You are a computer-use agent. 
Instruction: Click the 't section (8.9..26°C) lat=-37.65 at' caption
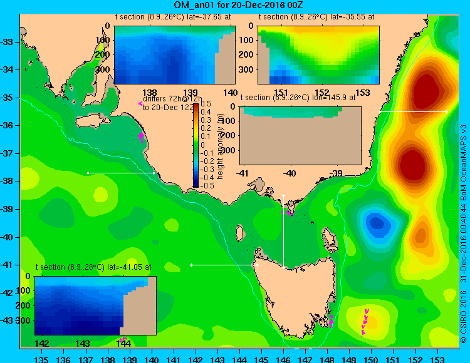pyautogui.click(x=173, y=17)
